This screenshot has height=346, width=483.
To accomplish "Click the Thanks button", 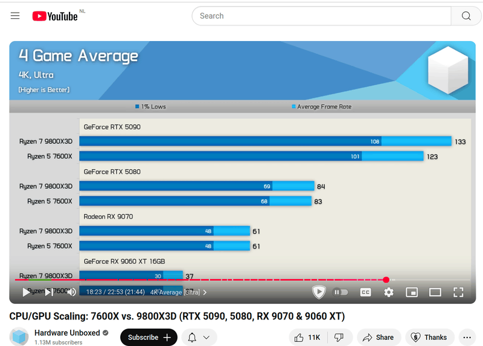I will click(x=429, y=338).
